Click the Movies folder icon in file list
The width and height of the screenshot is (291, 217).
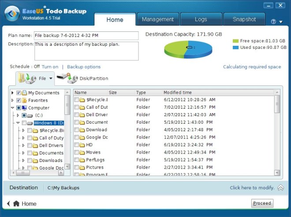pos(82,152)
